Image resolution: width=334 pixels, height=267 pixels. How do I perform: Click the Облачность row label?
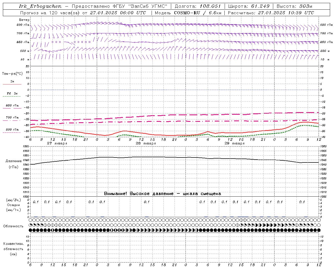(13, 226)
